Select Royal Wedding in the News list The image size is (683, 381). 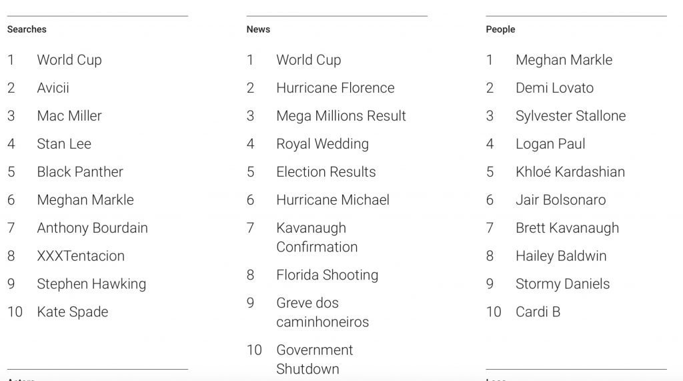(322, 144)
